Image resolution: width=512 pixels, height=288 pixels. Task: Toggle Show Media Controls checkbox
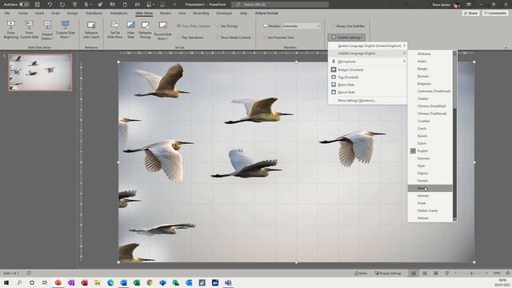tap(233, 38)
